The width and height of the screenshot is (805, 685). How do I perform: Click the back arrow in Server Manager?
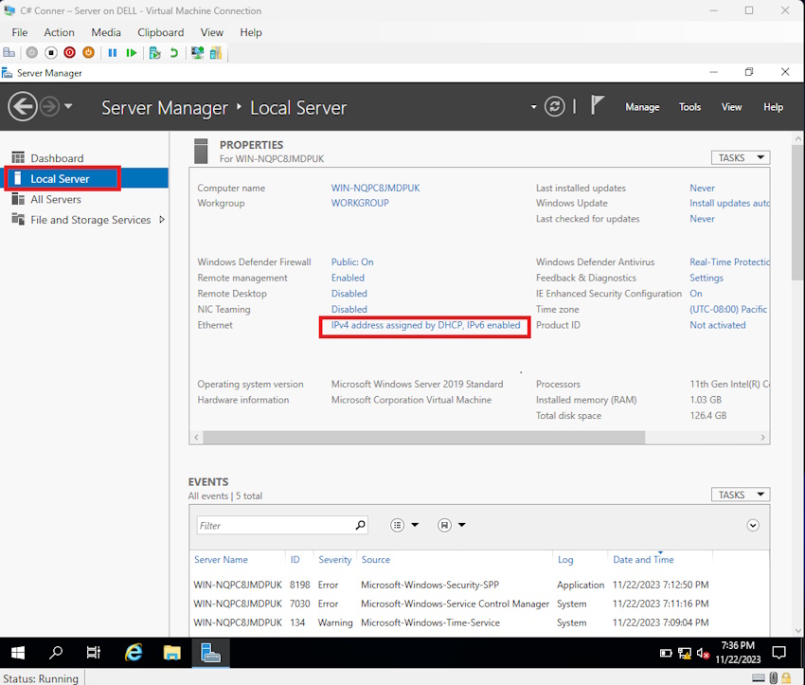click(x=23, y=107)
